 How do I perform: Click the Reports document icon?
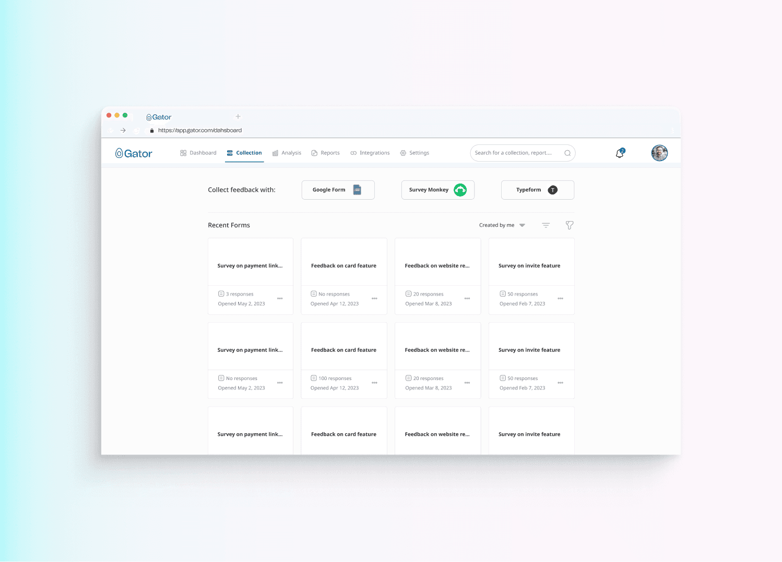(x=314, y=152)
